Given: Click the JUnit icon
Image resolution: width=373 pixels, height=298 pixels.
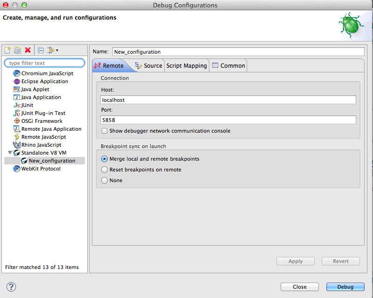Looking at the screenshot, I should pyautogui.click(x=17, y=105).
